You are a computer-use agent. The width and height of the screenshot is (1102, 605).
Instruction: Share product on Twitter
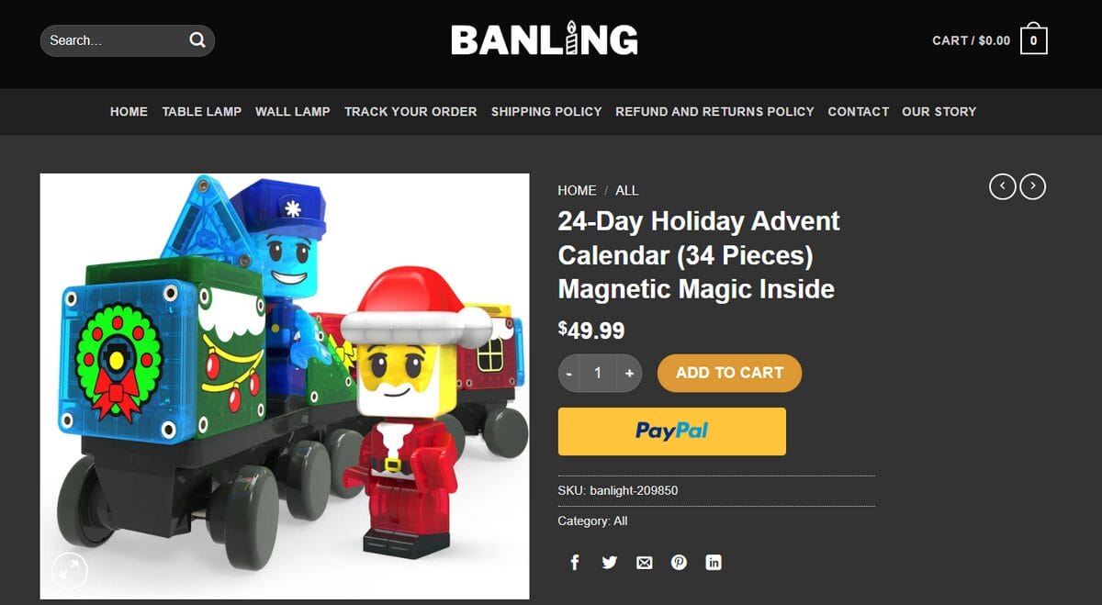609,563
